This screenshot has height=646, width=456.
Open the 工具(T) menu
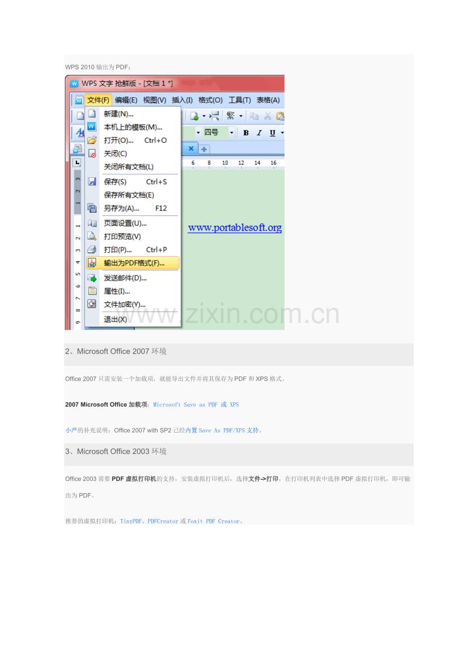pyautogui.click(x=239, y=100)
